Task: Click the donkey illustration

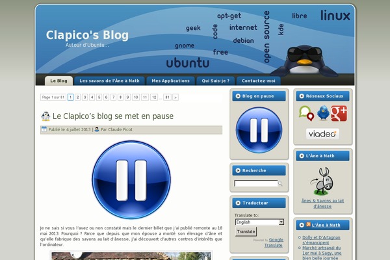Action: coord(322,181)
